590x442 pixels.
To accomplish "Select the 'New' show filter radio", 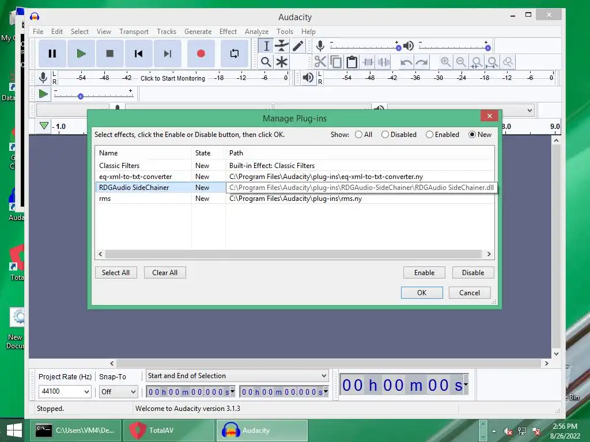I will tap(472, 135).
